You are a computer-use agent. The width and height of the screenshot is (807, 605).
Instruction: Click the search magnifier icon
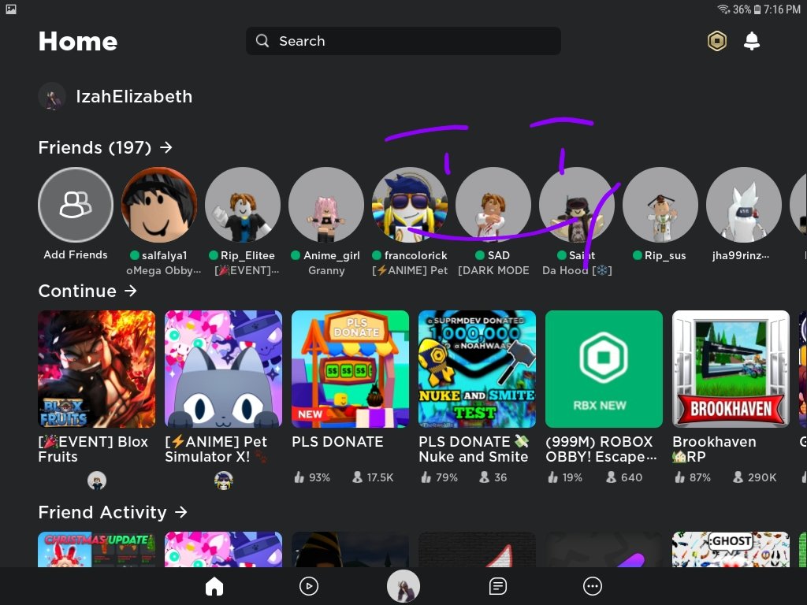[x=262, y=41]
